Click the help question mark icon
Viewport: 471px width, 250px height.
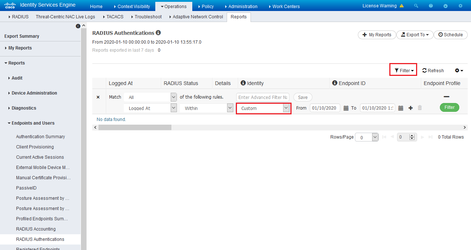click(x=431, y=6)
